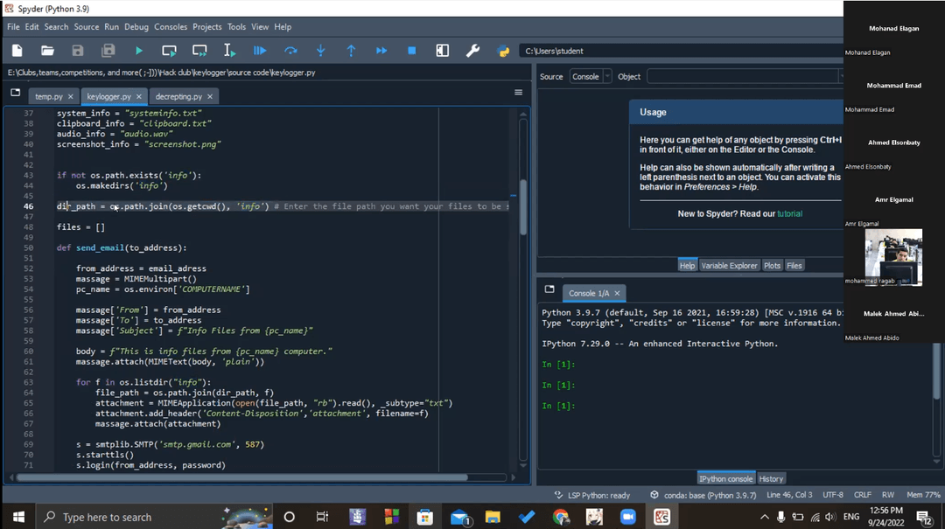The image size is (945, 529).
Task: Close the keylogger.py tab
Action: [138, 96]
